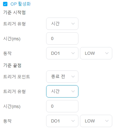Expand the LOW dropdown in 기준 끝점 section
119x128 pixels.
pos(96,121)
